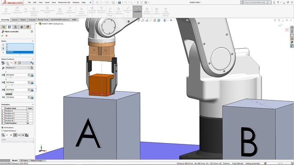The image size is (294, 165).
Task: Switch to the ConfigurationManager tab icon
Action: click(16, 27)
